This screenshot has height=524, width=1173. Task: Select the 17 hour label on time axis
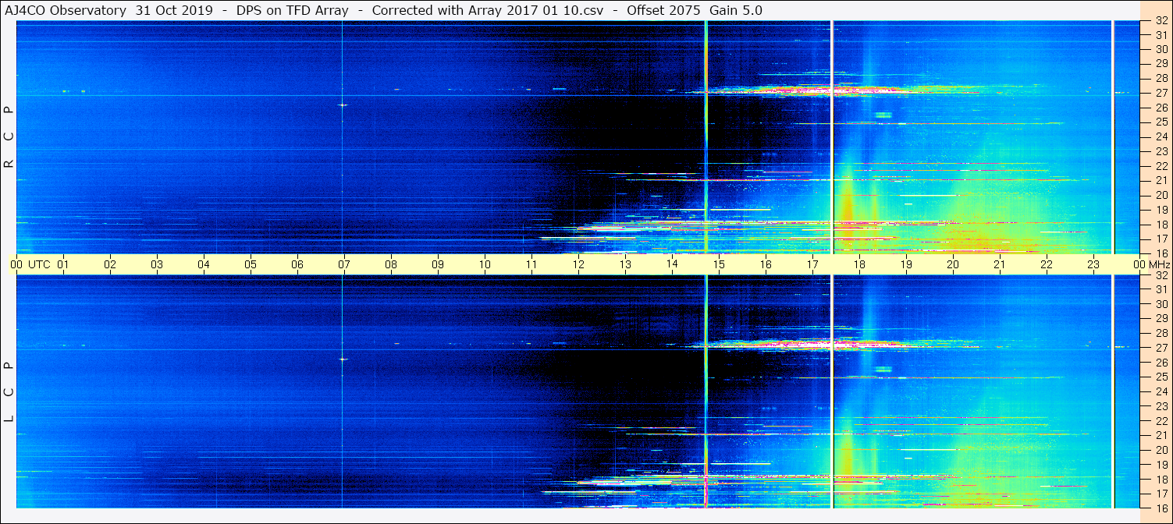tap(812, 264)
